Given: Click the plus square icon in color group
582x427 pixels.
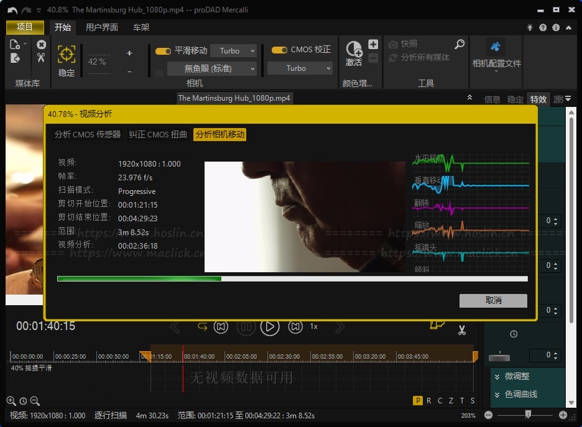Looking at the screenshot, I should [373, 44].
